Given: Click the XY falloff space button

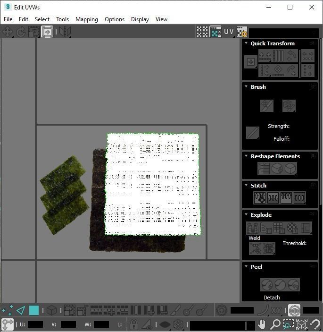Looking at the screenshot, I should [x=276, y=310].
